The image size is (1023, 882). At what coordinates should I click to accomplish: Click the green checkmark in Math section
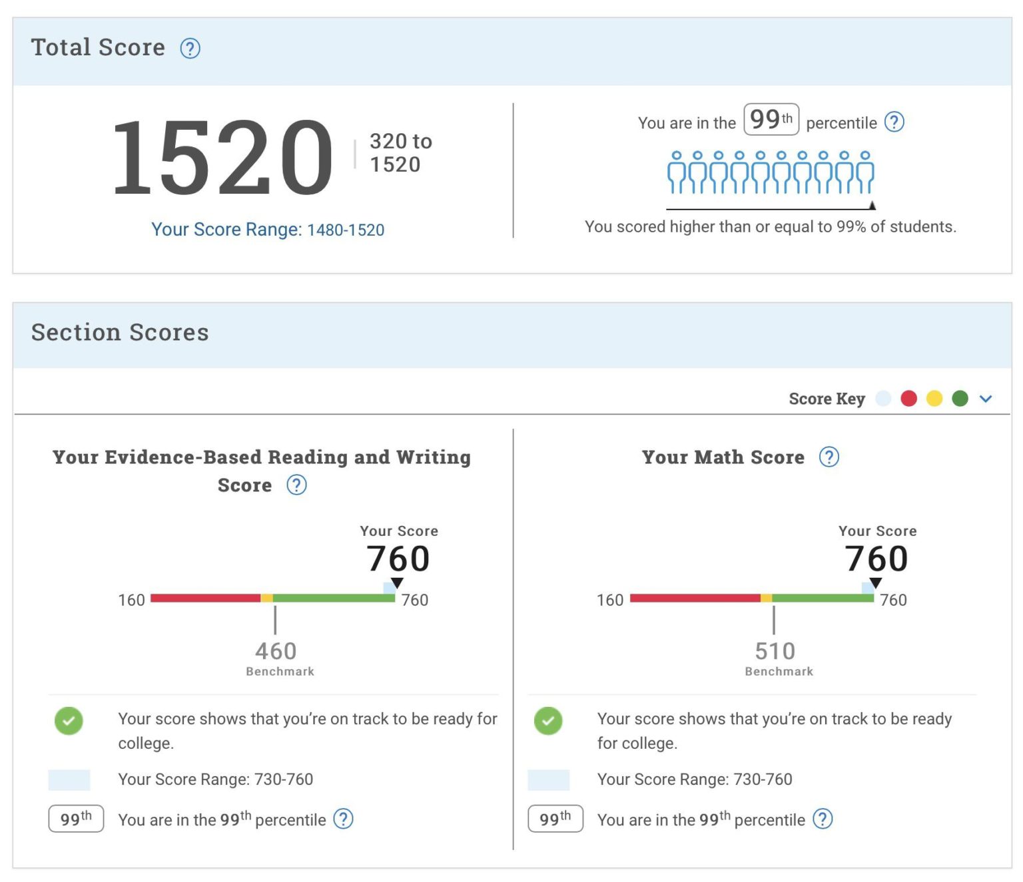coord(548,721)
